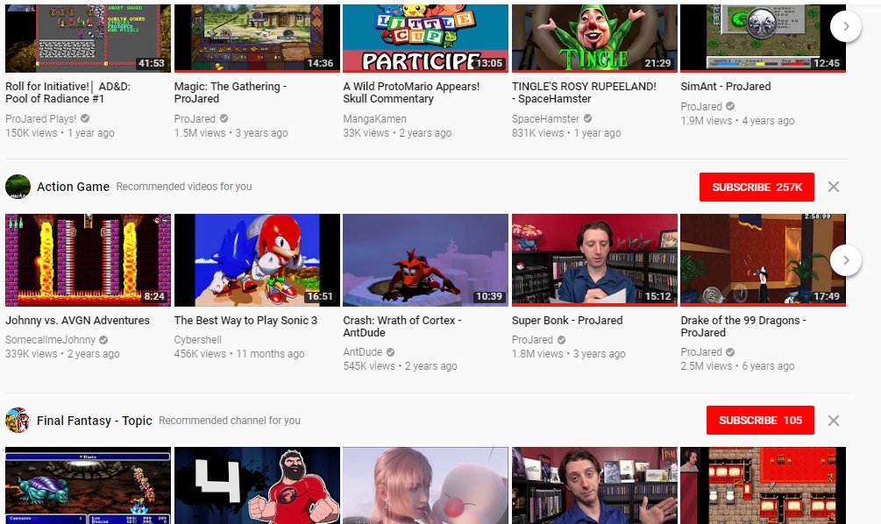This screenshot has width=881, height=524.
Task: Open the Final Fantasy - Topic channel avatar
Action: pos(18,420)
